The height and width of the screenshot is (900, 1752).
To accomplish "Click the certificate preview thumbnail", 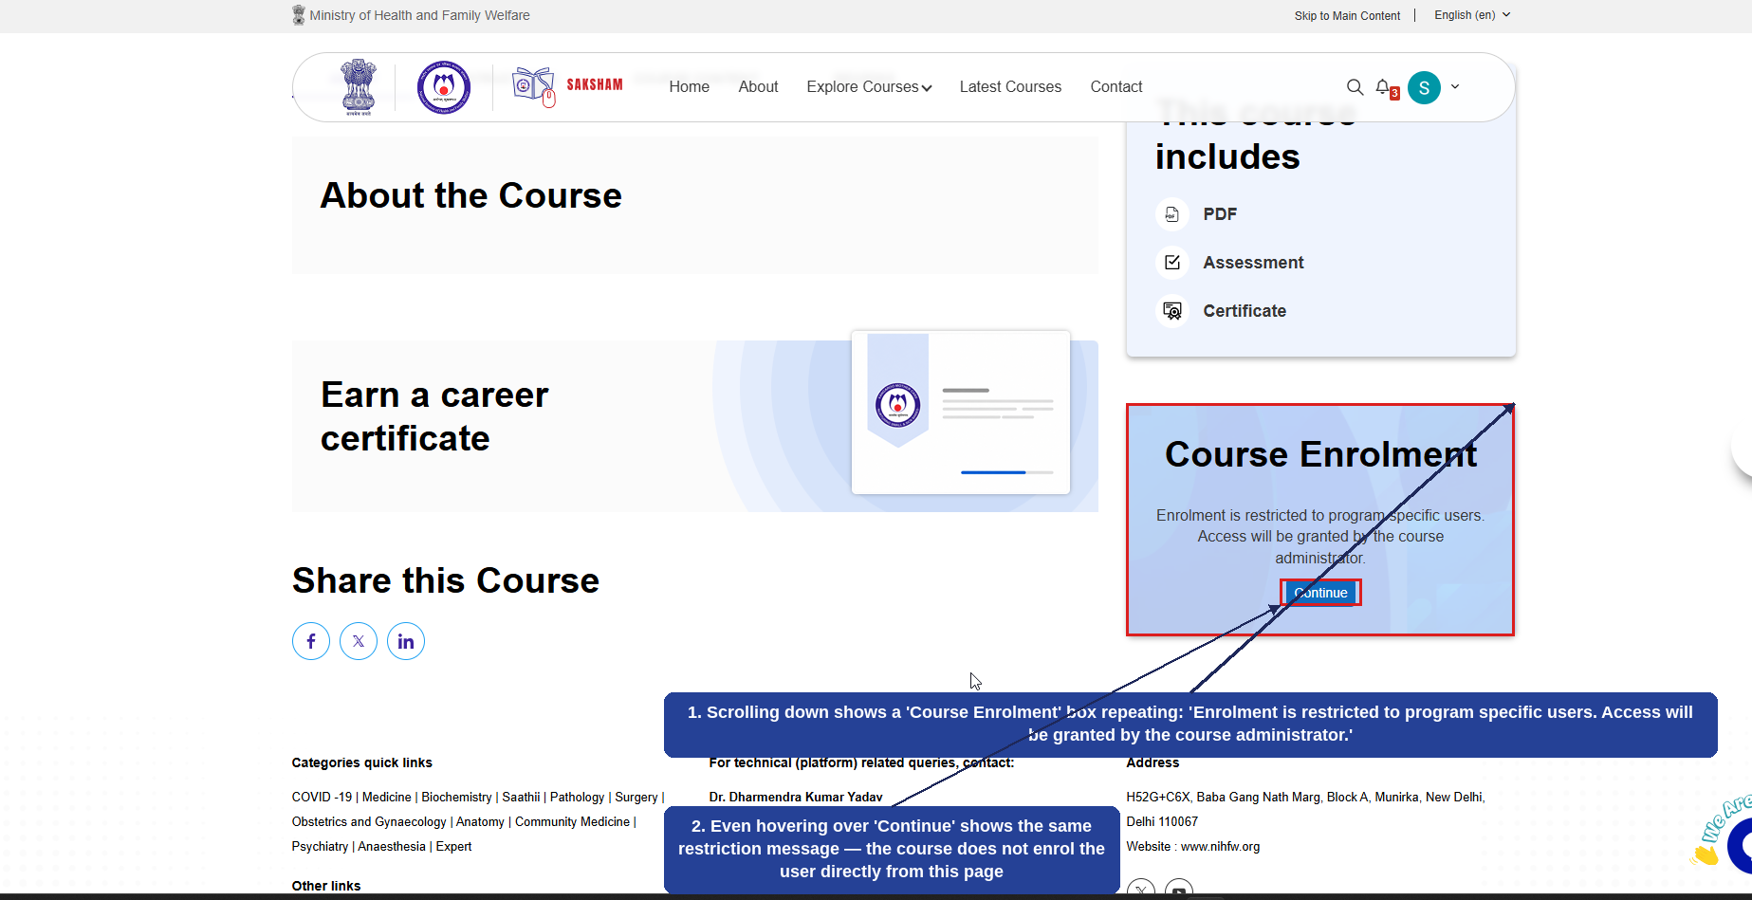I will 961,413.
